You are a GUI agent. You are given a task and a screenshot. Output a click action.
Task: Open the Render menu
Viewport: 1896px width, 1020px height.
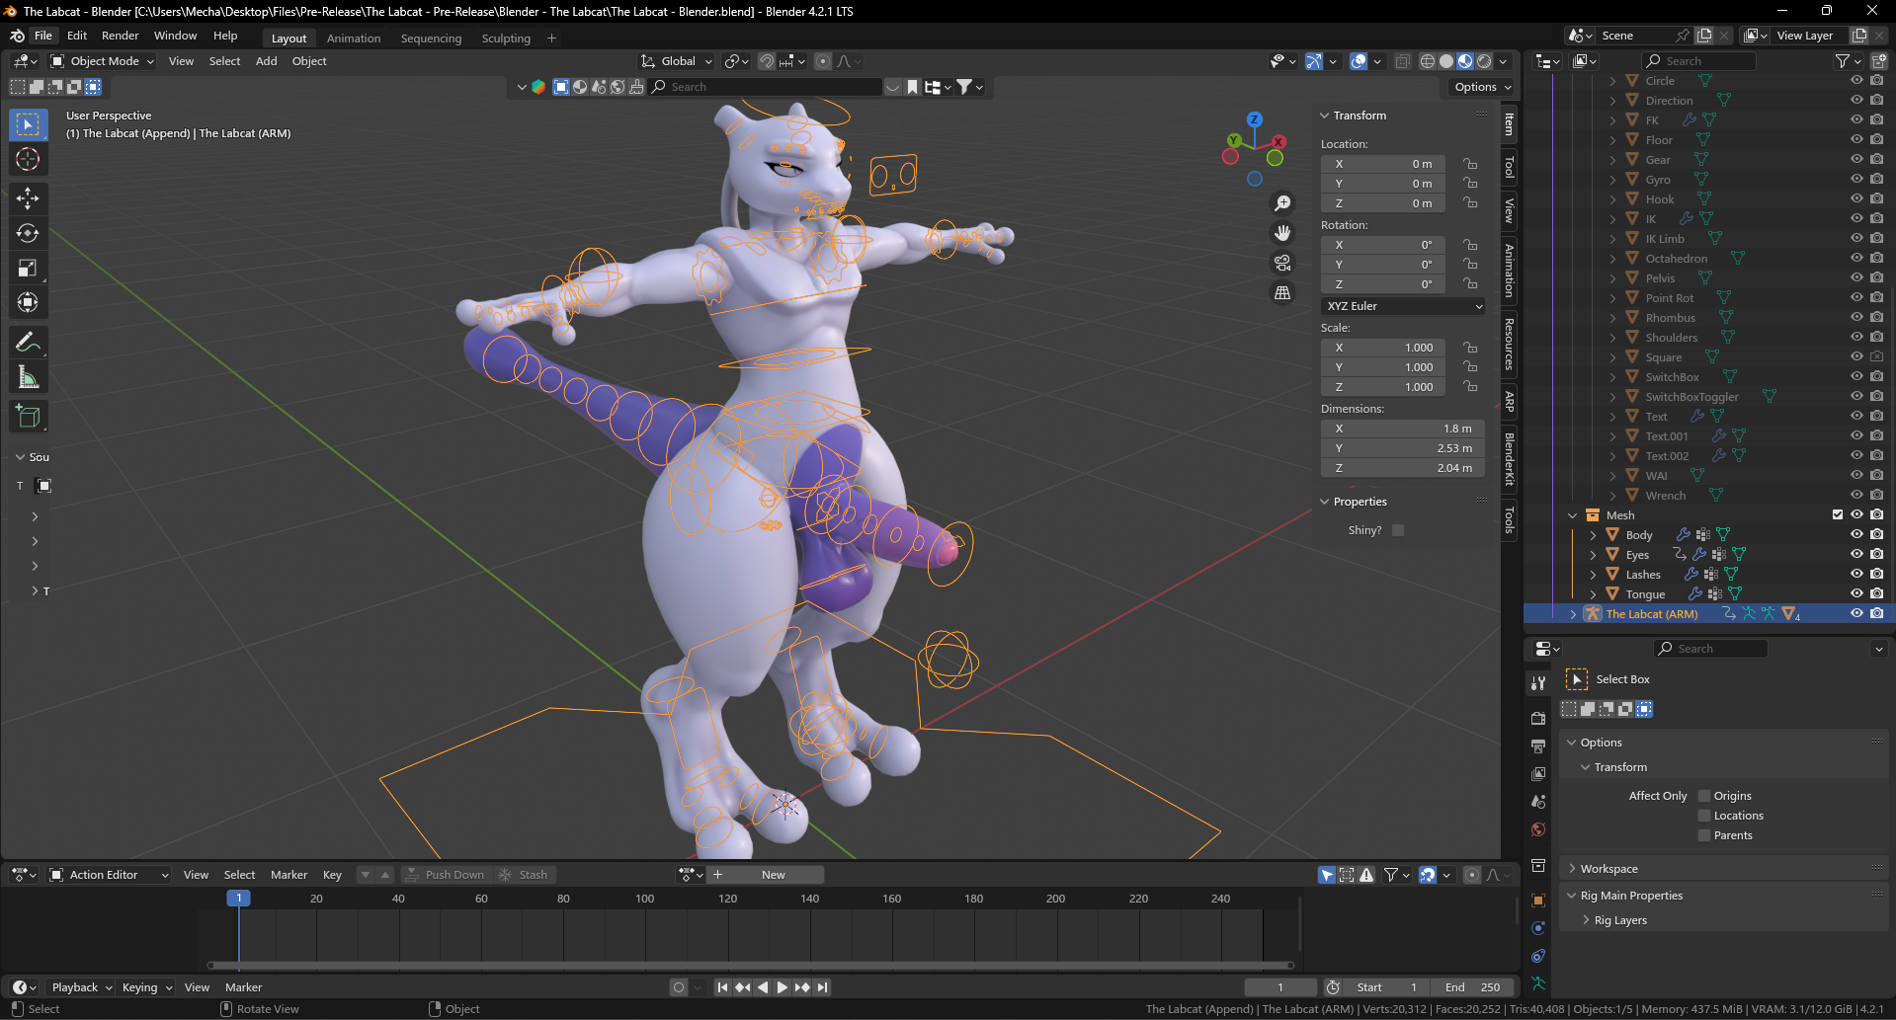pyautogui.click(x=120, y=36)
